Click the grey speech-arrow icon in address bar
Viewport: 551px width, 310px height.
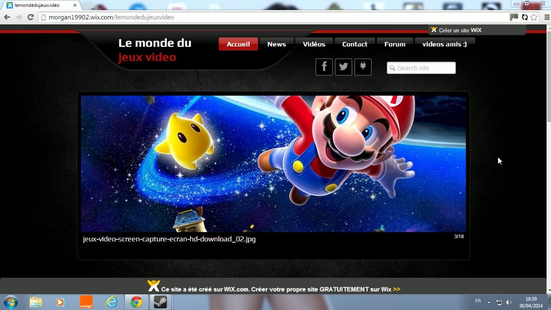click(514, 17)
